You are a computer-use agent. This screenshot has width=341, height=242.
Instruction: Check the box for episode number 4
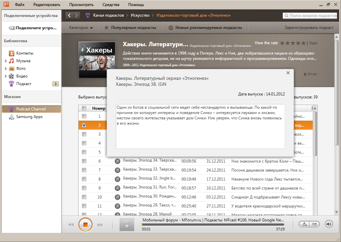[x=84, y=143]
